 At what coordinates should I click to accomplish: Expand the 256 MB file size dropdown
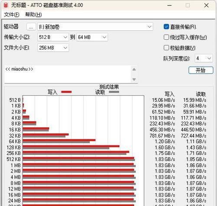point(53,48)
